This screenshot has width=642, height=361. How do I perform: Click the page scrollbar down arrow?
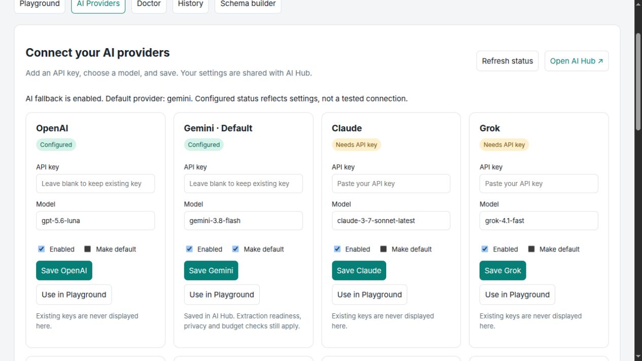(638, 356)
